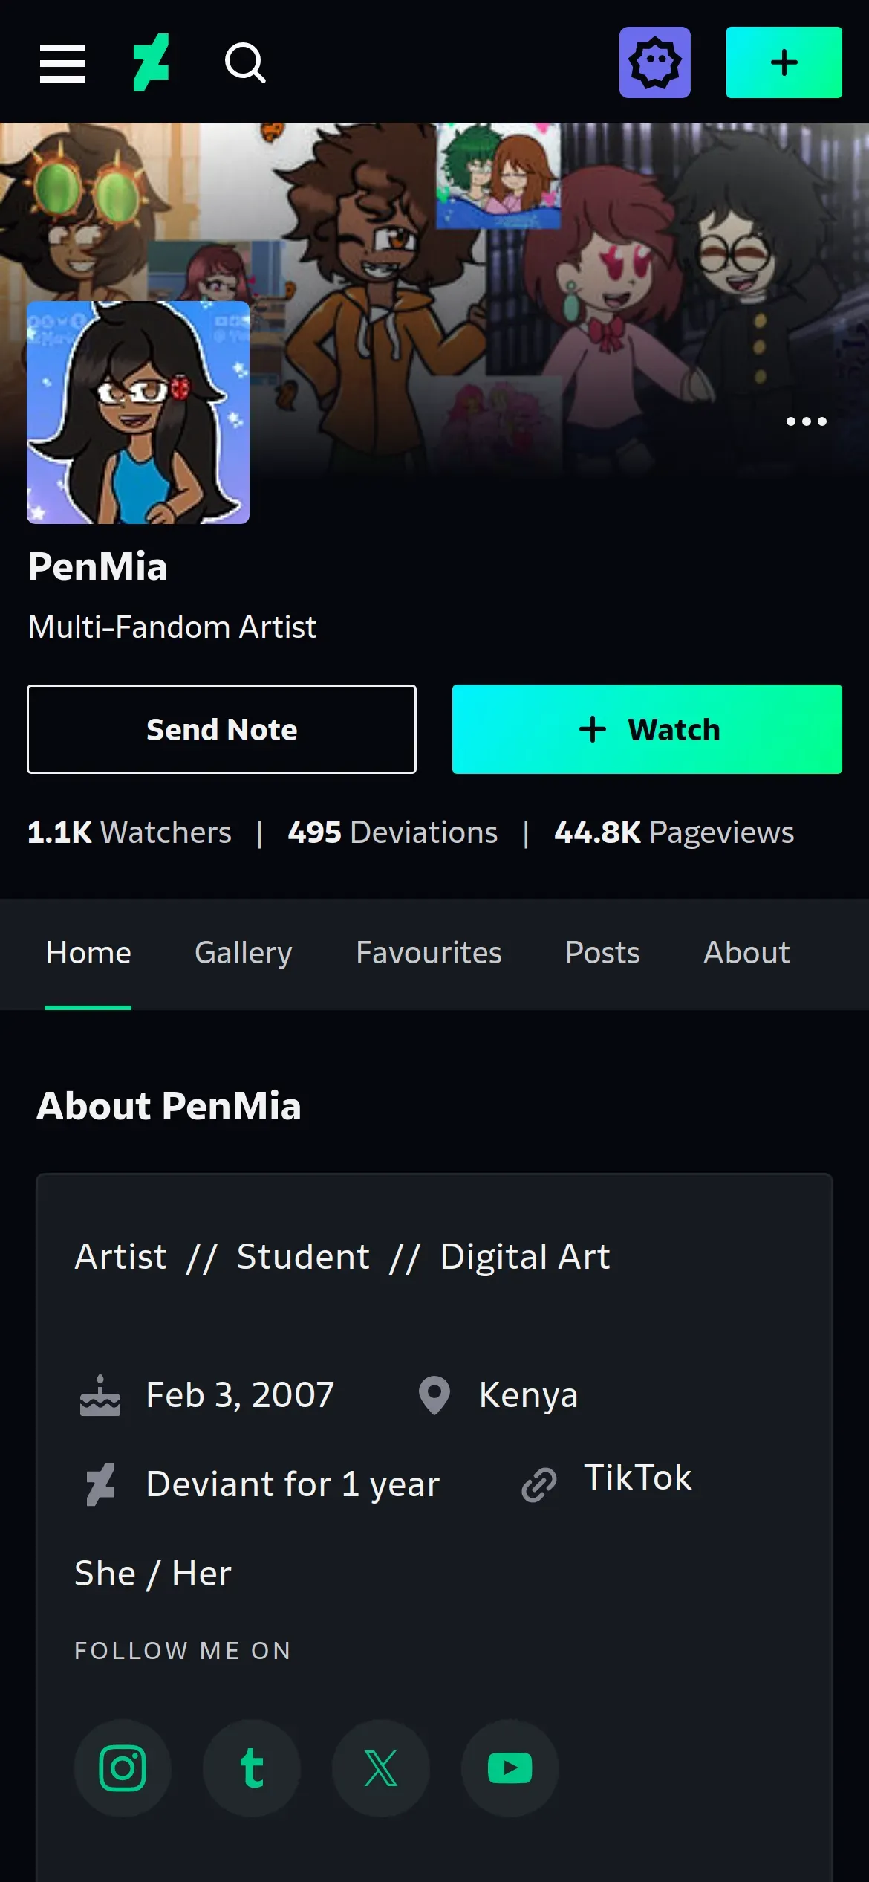Open PenMia's Instagram icon link

[123, 1768]
